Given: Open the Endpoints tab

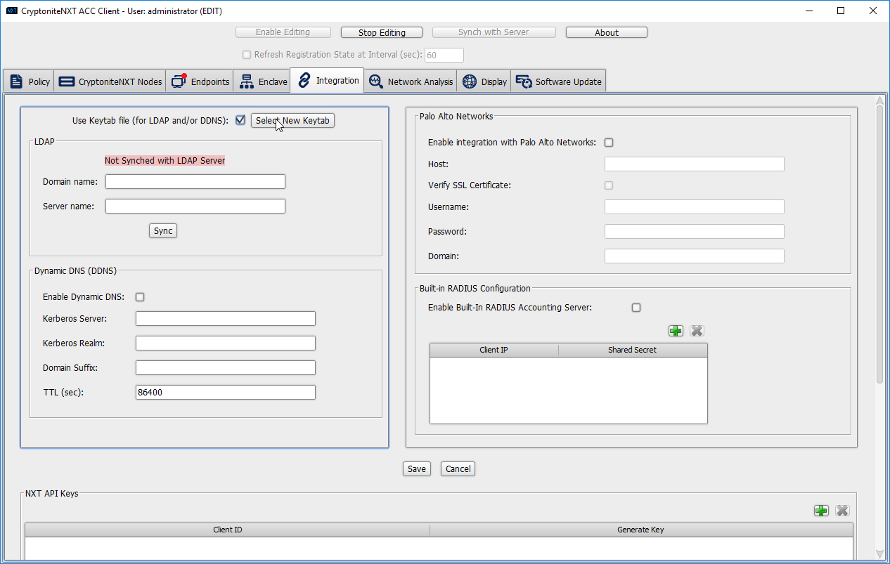Looking at the screenshot, I should tap(200, 81).
